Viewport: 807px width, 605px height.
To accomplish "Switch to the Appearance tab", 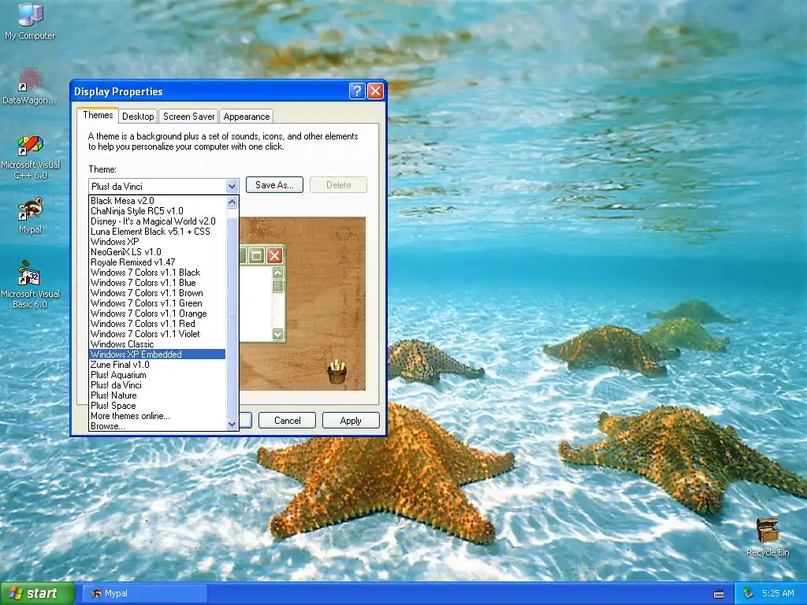I will (247, 117).
